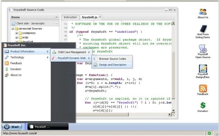
Task: Click the Client side - Javascripts panel icon
Action: [x=13, y=23]
